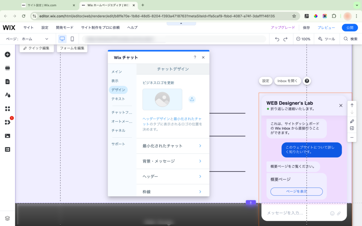The height and width of the screenshot is (226, 362).
Task: Open the more options ellipsis icon
Action: pos(352,137)
